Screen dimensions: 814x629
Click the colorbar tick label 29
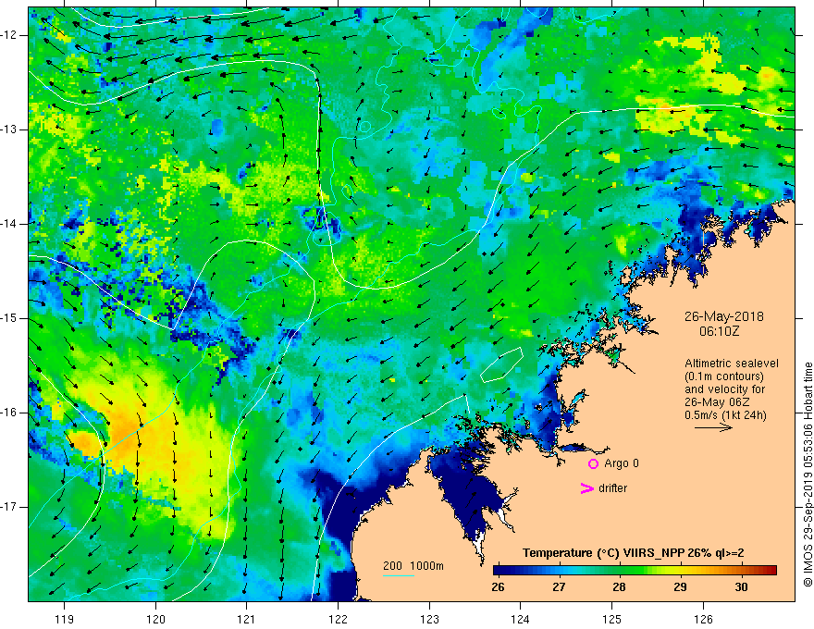pos(680,587)
